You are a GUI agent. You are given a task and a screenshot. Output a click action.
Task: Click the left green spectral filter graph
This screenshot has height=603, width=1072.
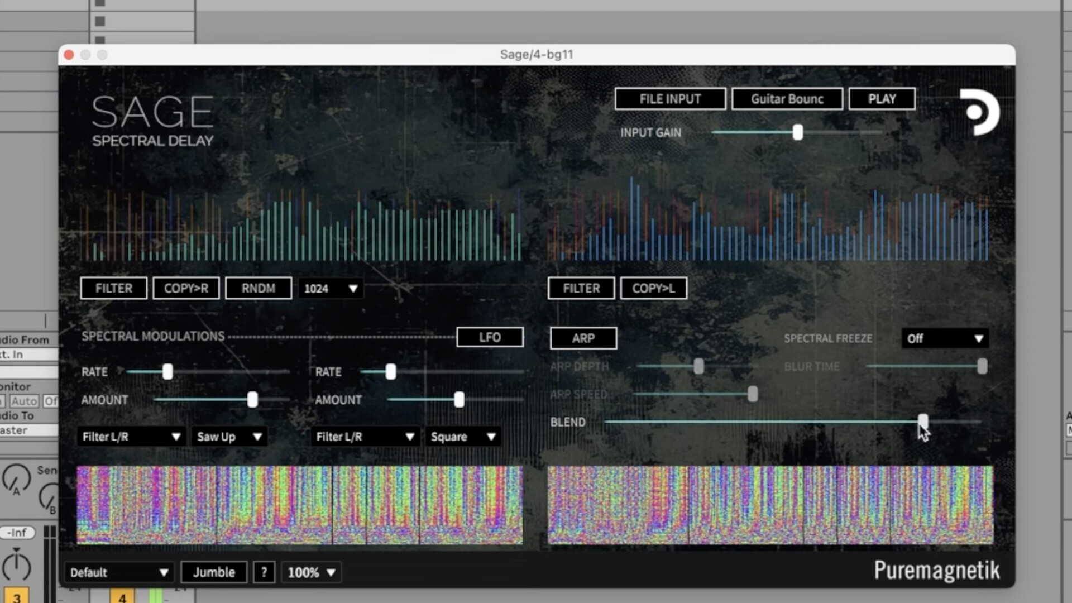[x=301, y=223]
